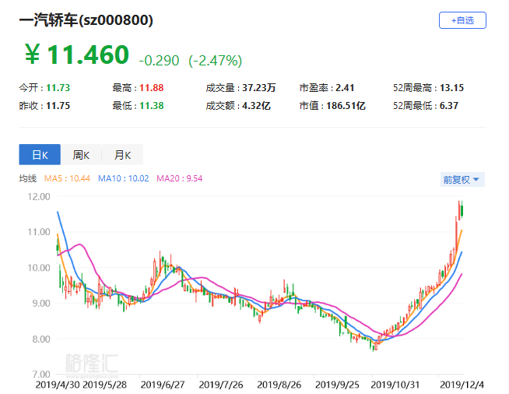Switch to 月K monthly chart tab

pyautogui.click(x=122, y=155)
